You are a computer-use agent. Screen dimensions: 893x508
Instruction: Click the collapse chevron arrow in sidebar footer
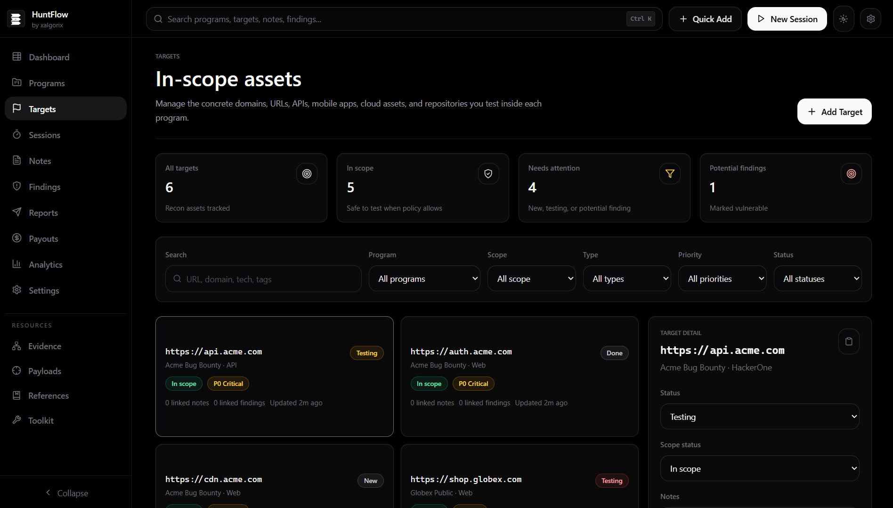tap(48, 492)
